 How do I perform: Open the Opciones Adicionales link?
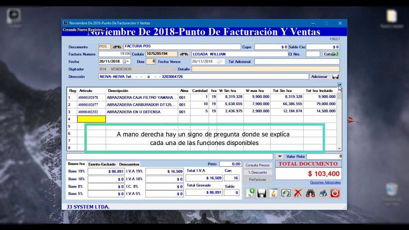coord(325,182)
